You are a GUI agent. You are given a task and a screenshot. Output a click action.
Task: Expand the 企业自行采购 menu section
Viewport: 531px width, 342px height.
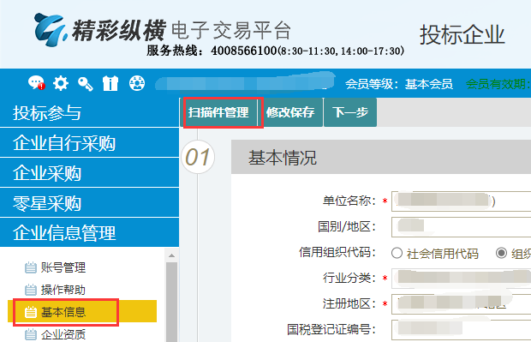(89, 142)
